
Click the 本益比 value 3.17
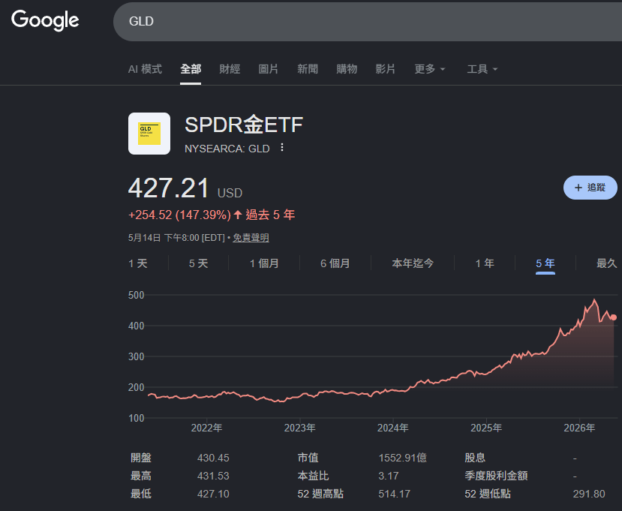(389, 476)
